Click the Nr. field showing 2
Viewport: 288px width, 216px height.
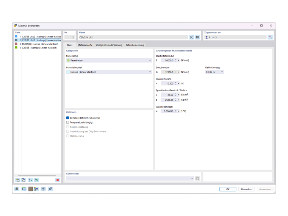(69, 37)
